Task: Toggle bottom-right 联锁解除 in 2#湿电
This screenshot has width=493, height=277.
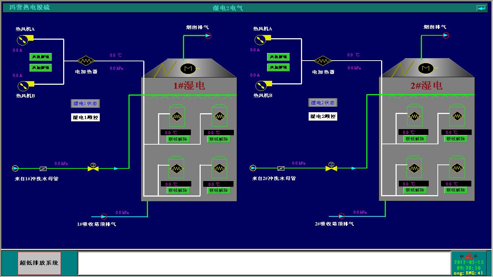Action: point(456,190)
